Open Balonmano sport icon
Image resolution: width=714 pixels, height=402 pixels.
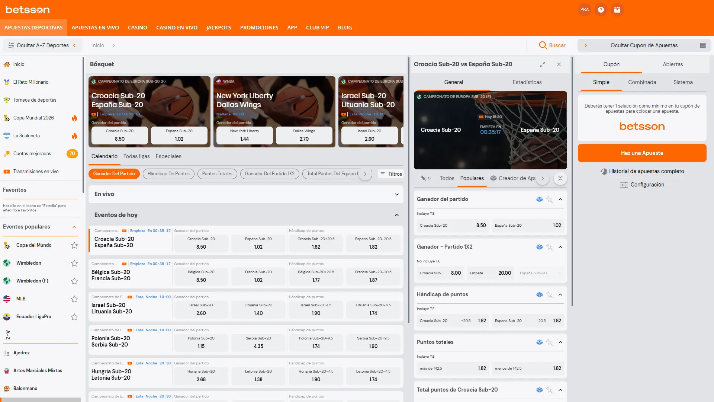click(x=7, y=389)
